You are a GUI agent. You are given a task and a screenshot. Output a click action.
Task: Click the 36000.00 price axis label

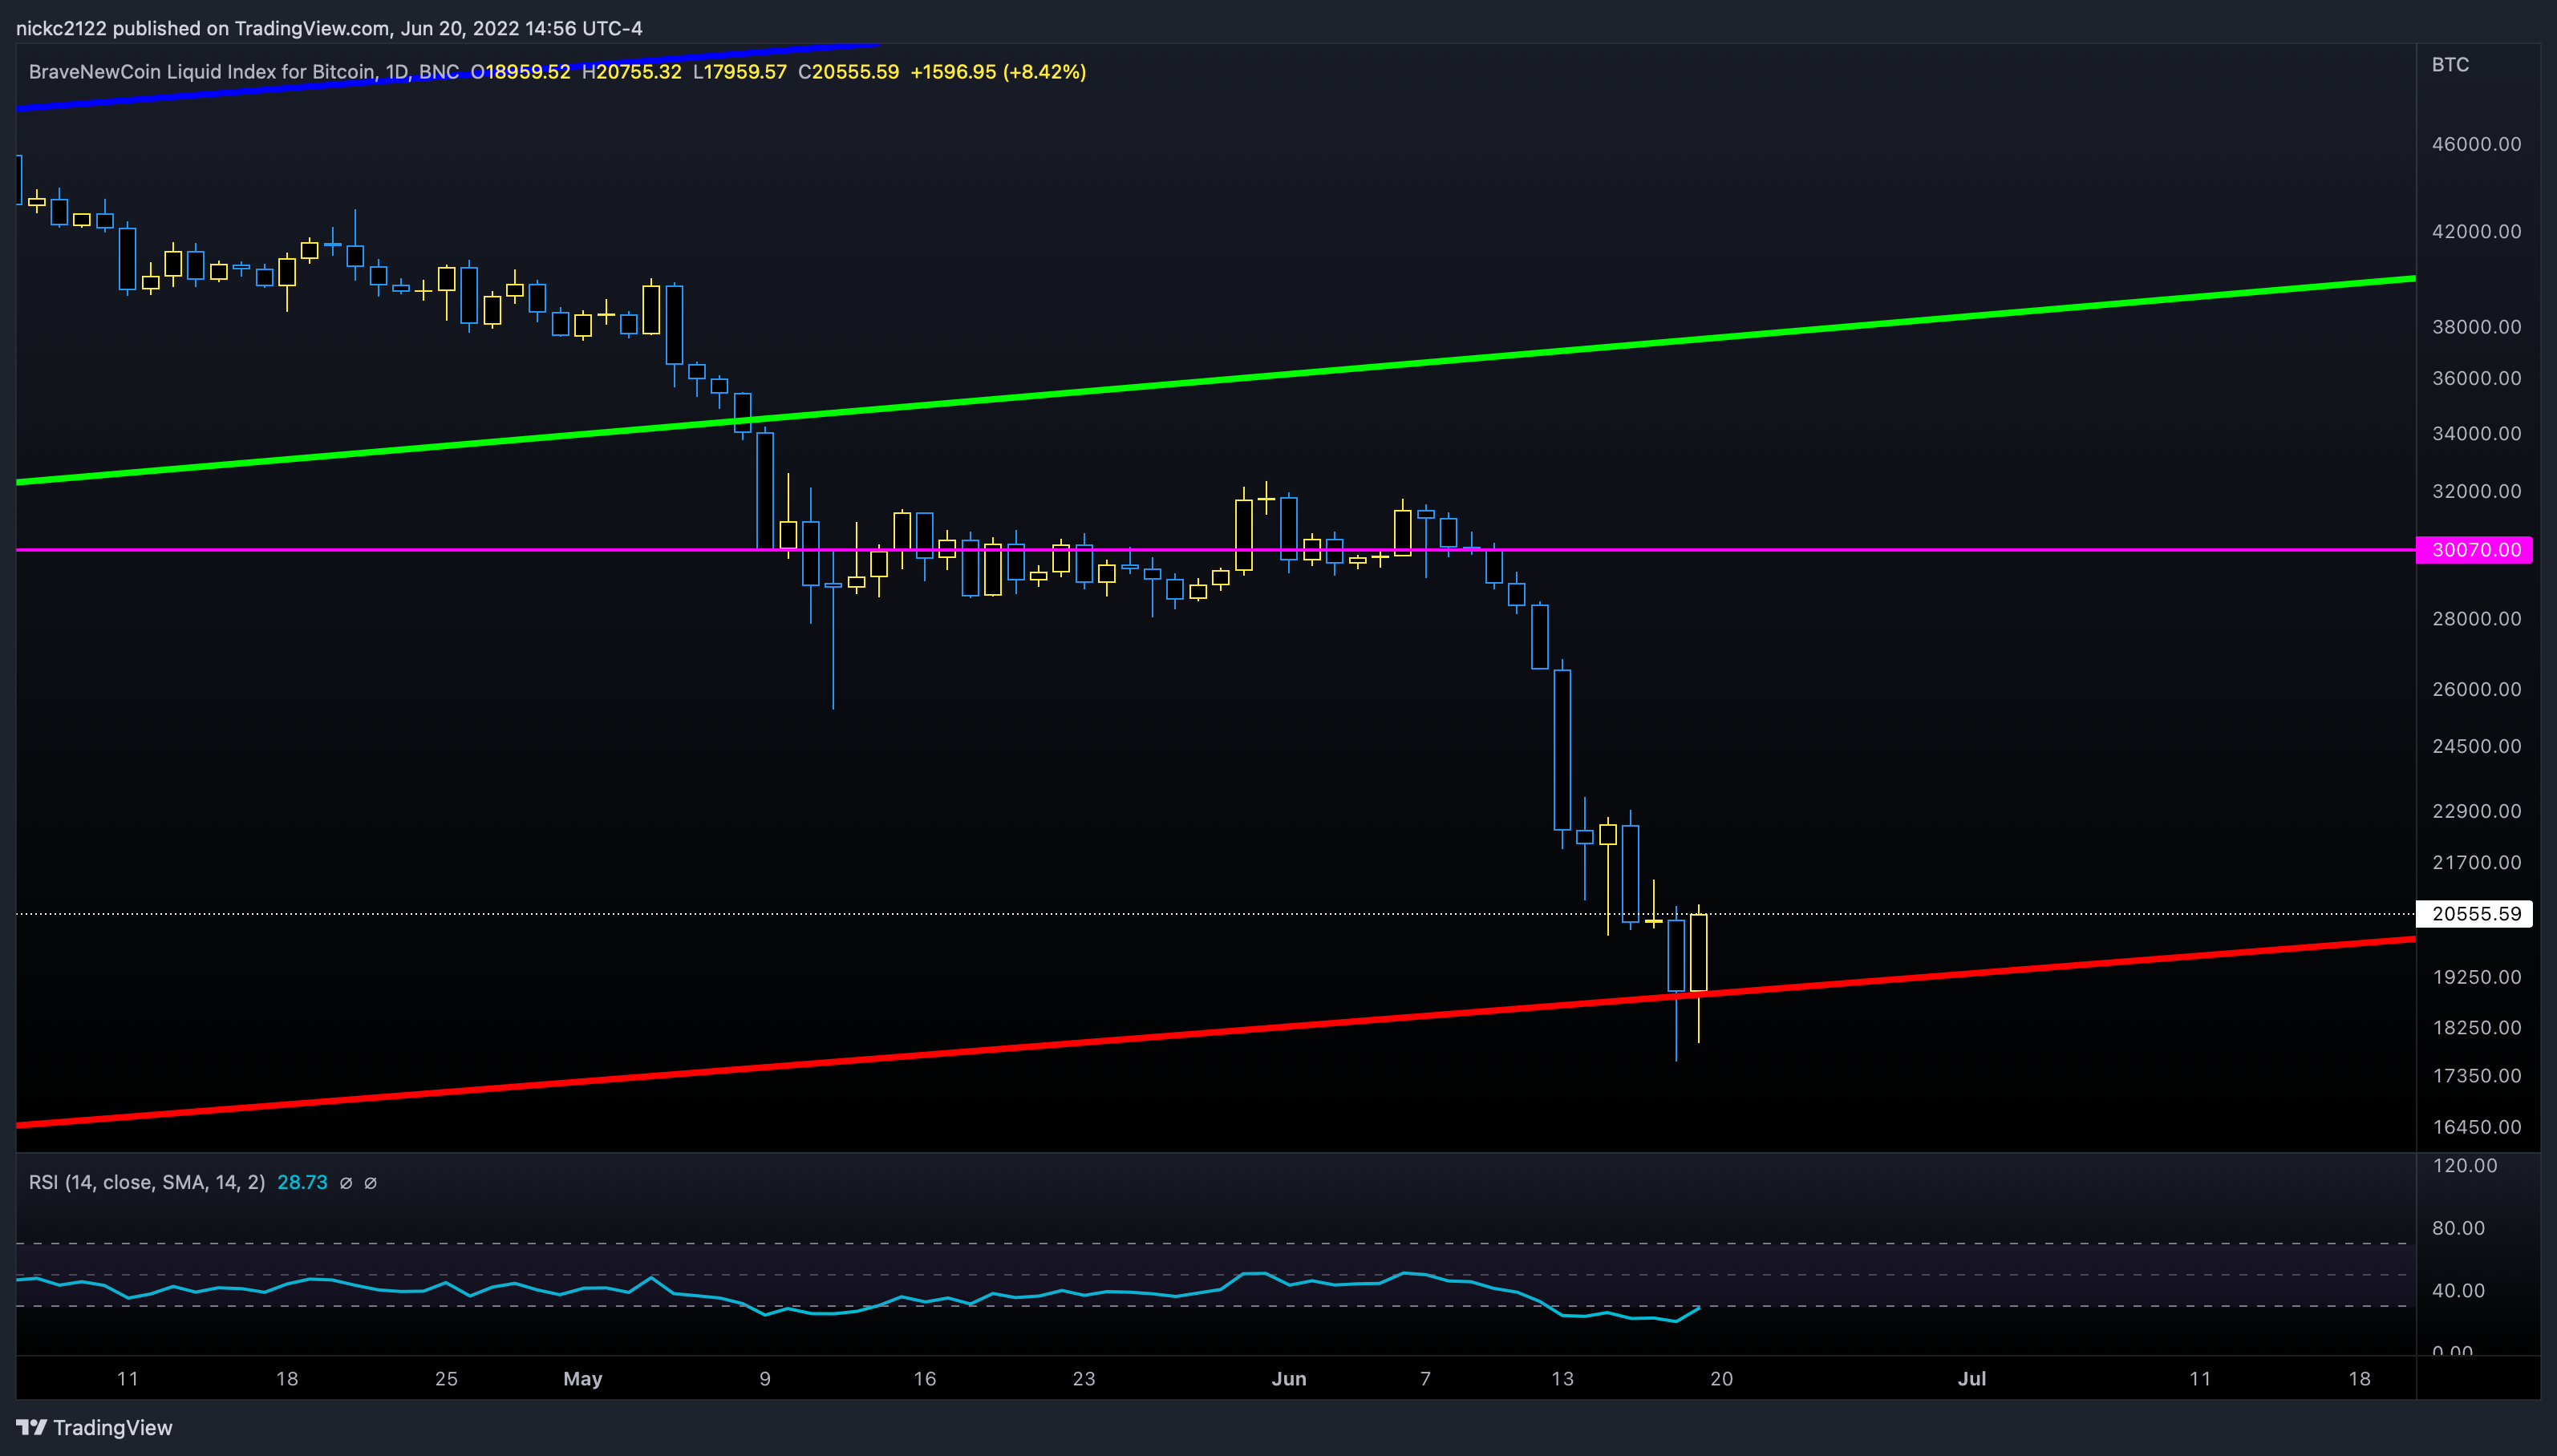pos(2476,378)
